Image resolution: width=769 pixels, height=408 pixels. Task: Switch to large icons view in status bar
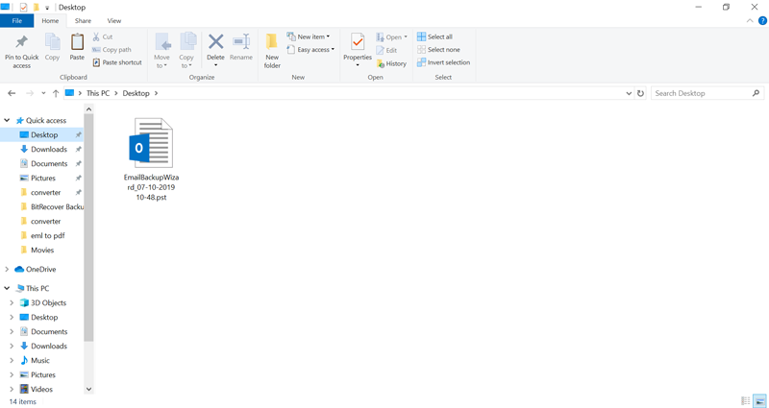(759, 401)
